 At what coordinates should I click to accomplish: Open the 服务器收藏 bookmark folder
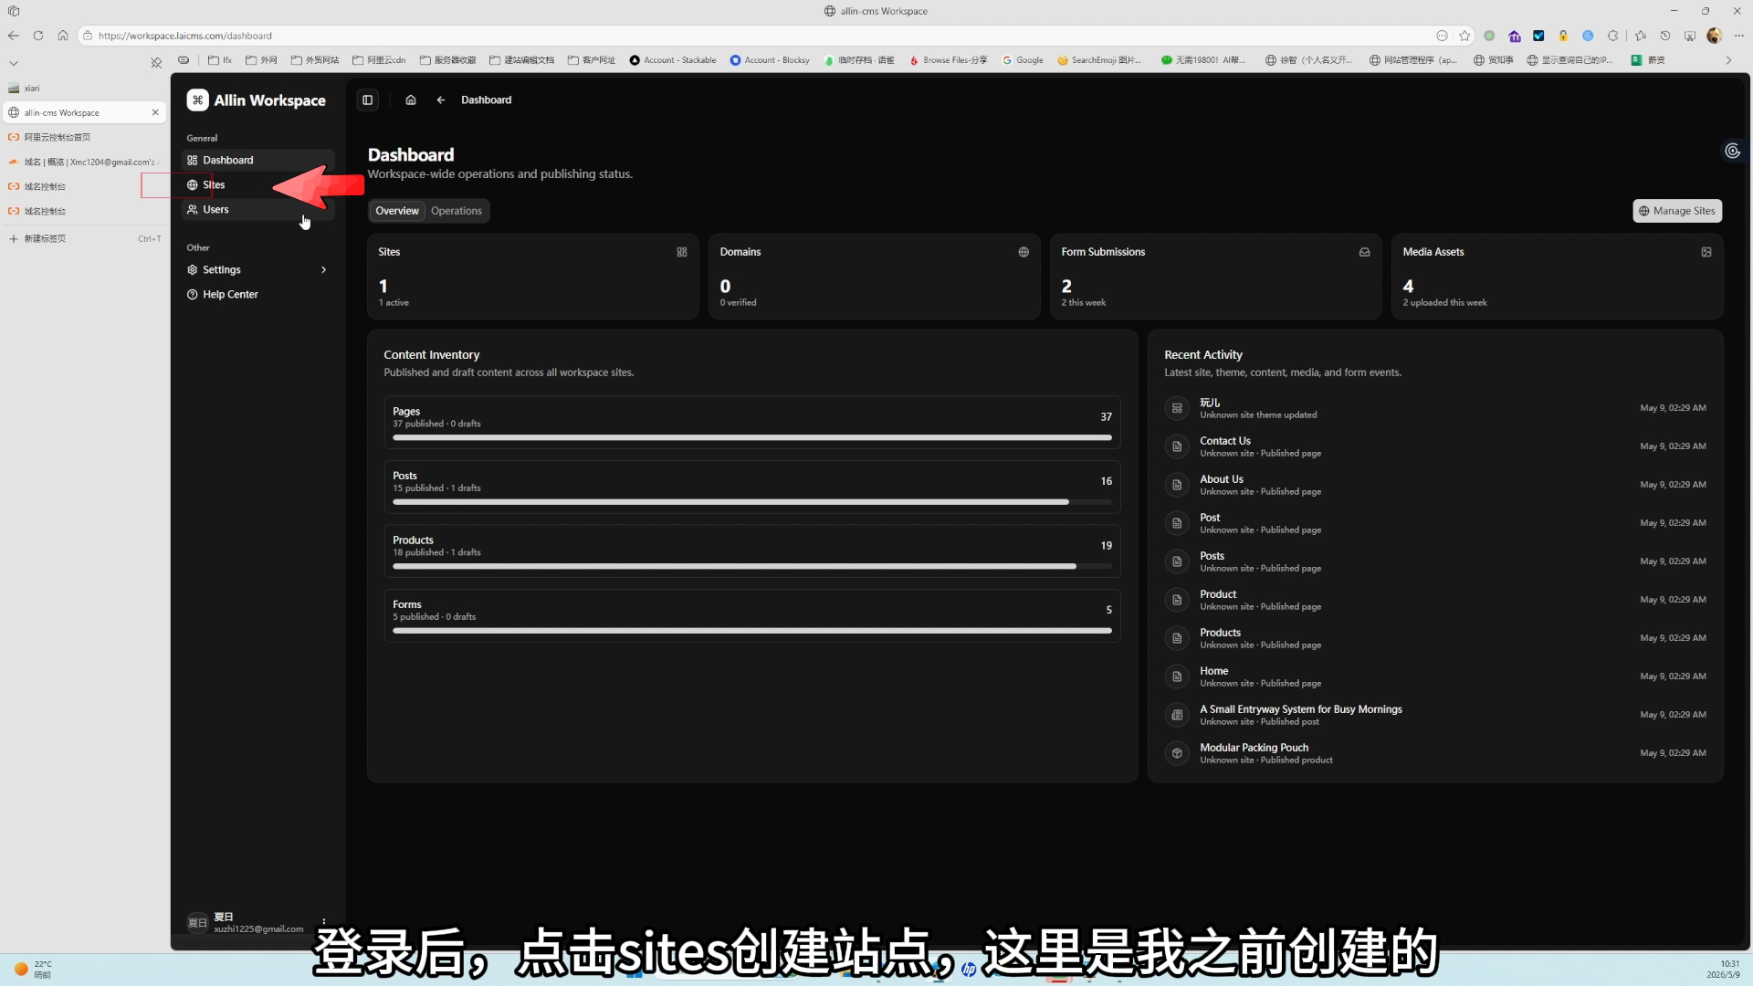point(448,60)
